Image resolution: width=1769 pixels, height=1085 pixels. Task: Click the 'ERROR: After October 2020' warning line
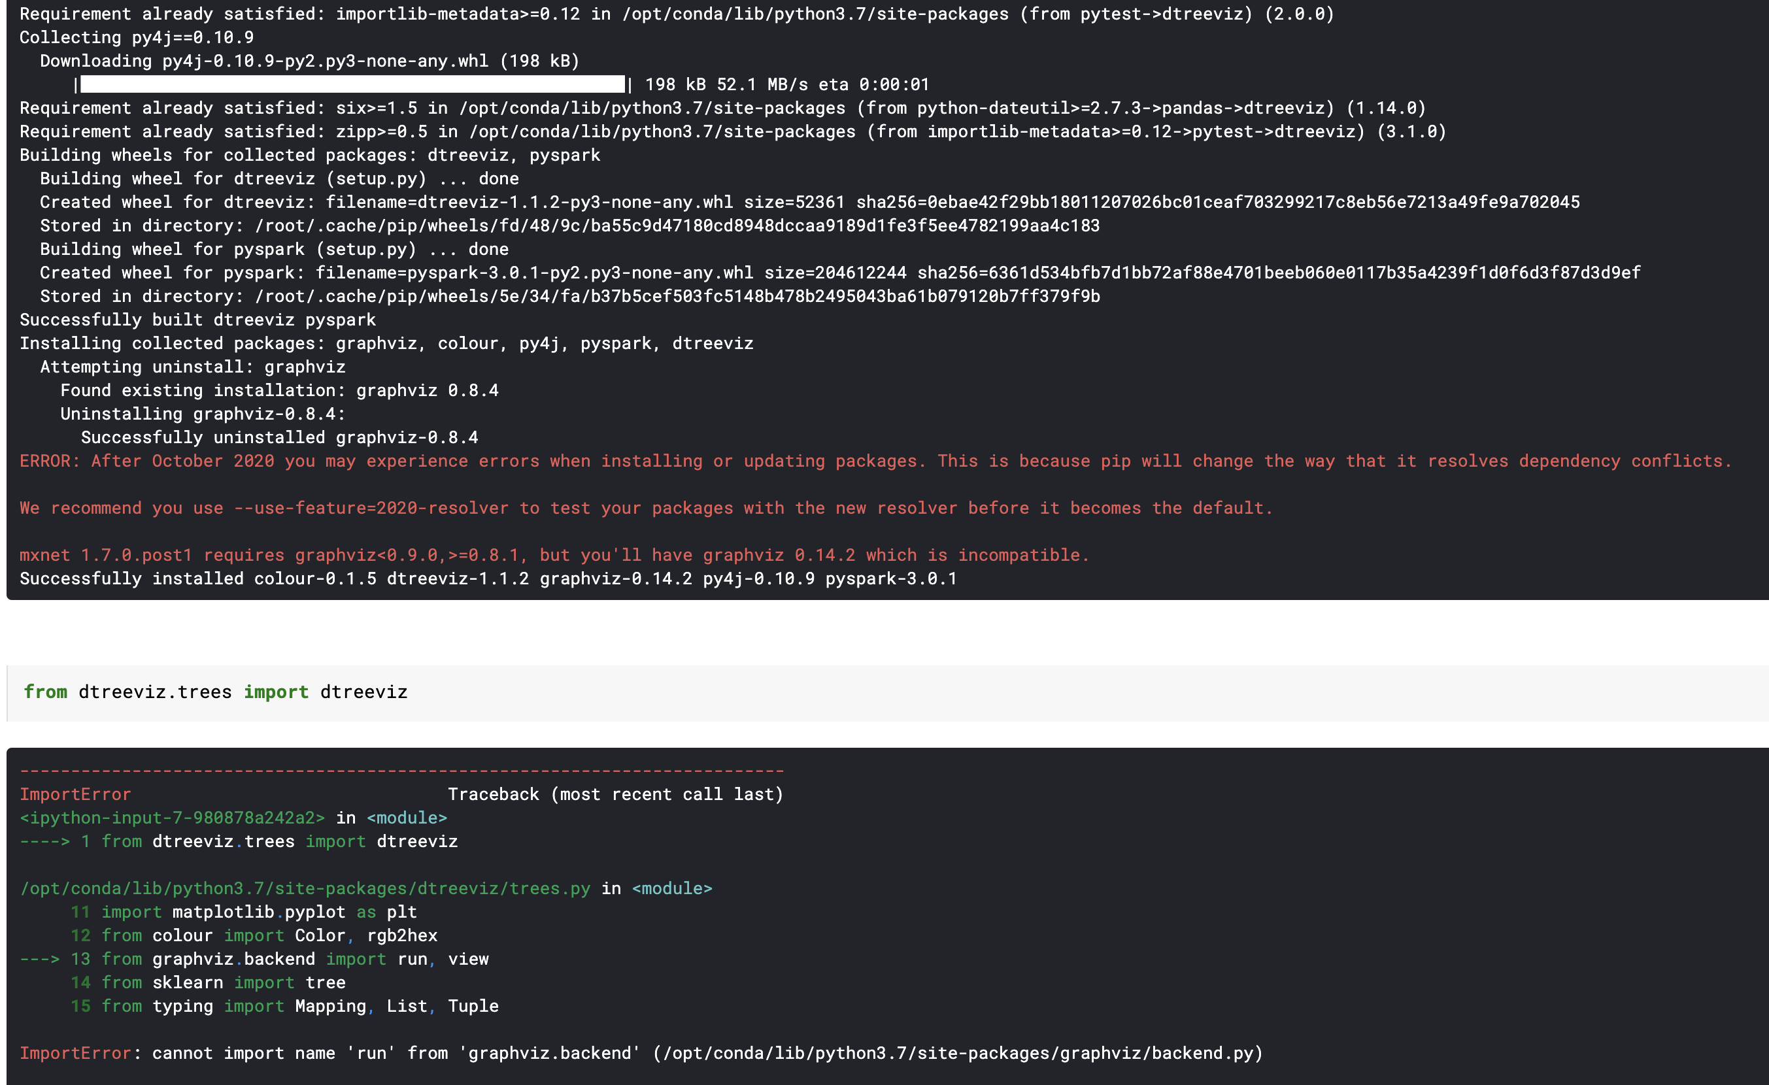pyautogui.click(x=875, y=461)
